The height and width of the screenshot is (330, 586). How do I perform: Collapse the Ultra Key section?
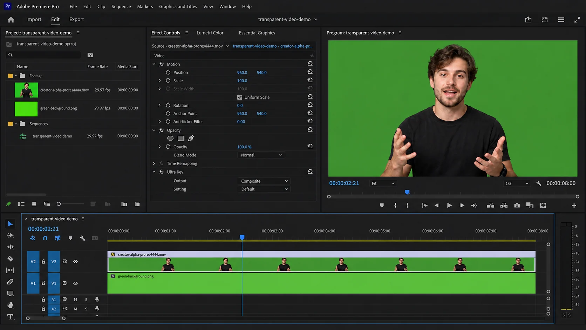point(154,172)
